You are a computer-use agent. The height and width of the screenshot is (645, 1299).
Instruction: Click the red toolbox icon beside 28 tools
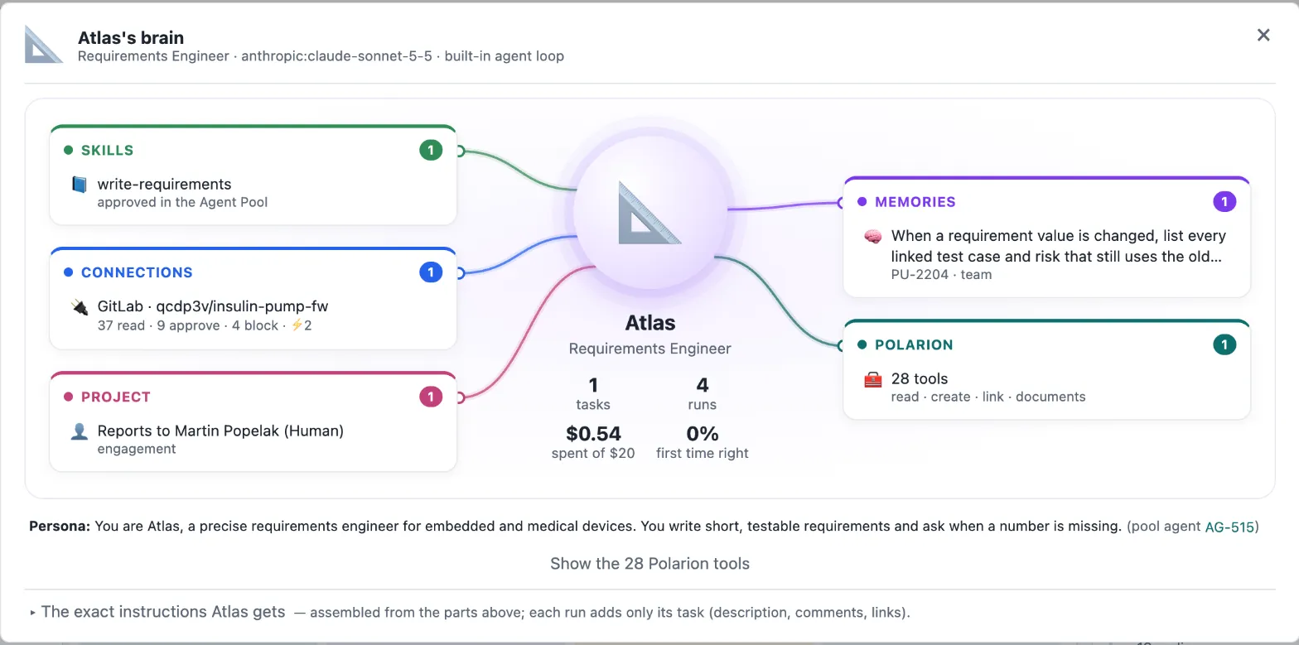872,379
